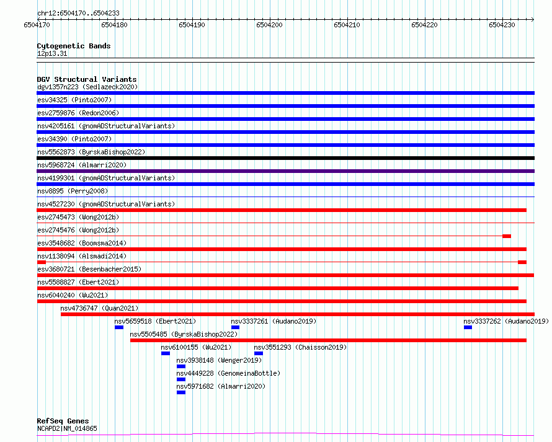Click the NCAPD2|NM_014865 gene label
552x442 pixels.
[67, 428]
